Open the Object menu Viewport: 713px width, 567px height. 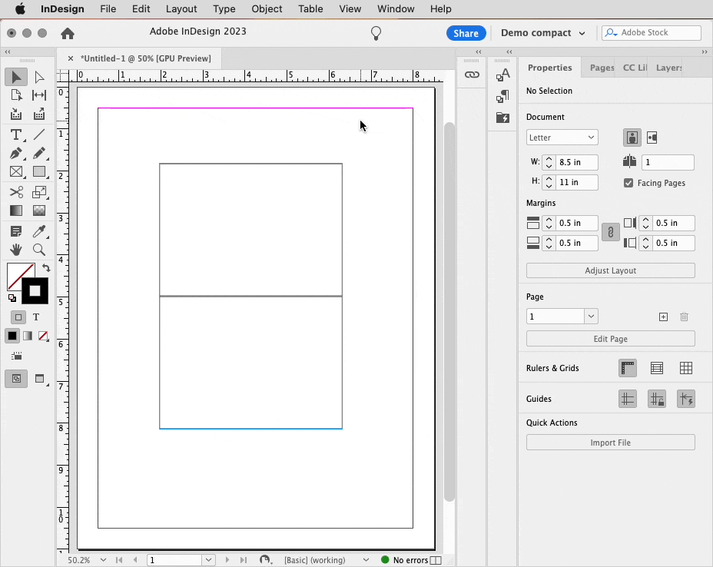(x=267, y=9)
